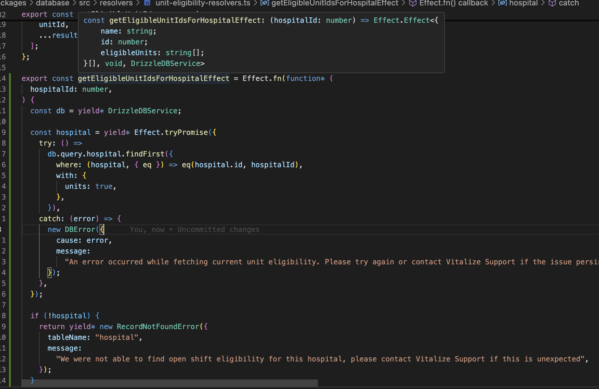Click DrizzleDBService type in hover tooltip
Screen dimensions: 599x389
[165, 64]
